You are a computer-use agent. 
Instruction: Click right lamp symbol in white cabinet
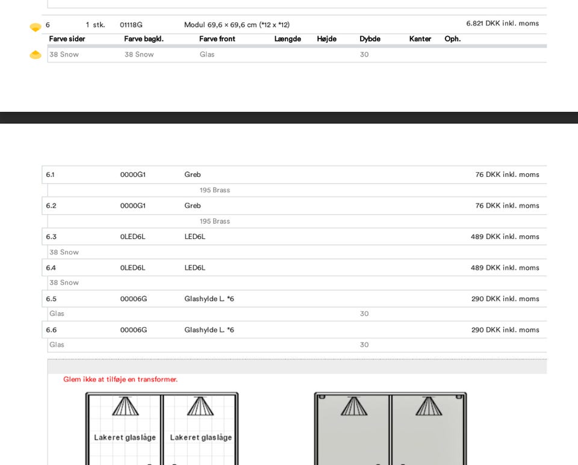pyautogui.click(x=200, y=406)
